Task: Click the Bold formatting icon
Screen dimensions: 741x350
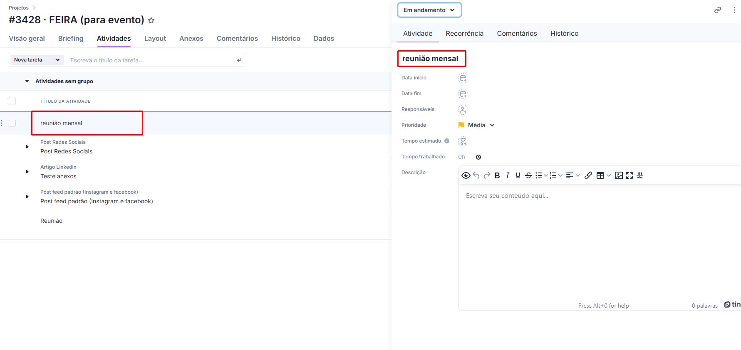Action: coord(497,175)
